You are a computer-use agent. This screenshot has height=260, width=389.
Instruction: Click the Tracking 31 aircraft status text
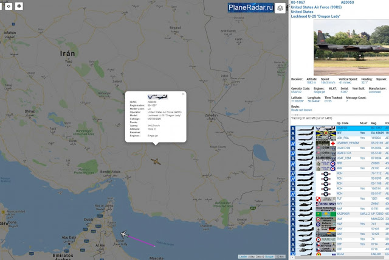point(311,118)
